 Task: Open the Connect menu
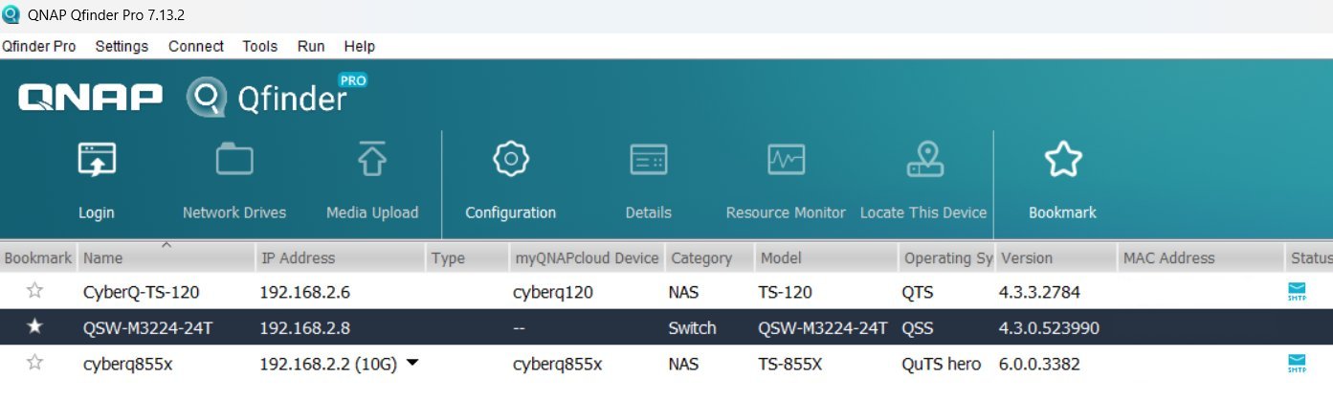(x=195, y=46)
